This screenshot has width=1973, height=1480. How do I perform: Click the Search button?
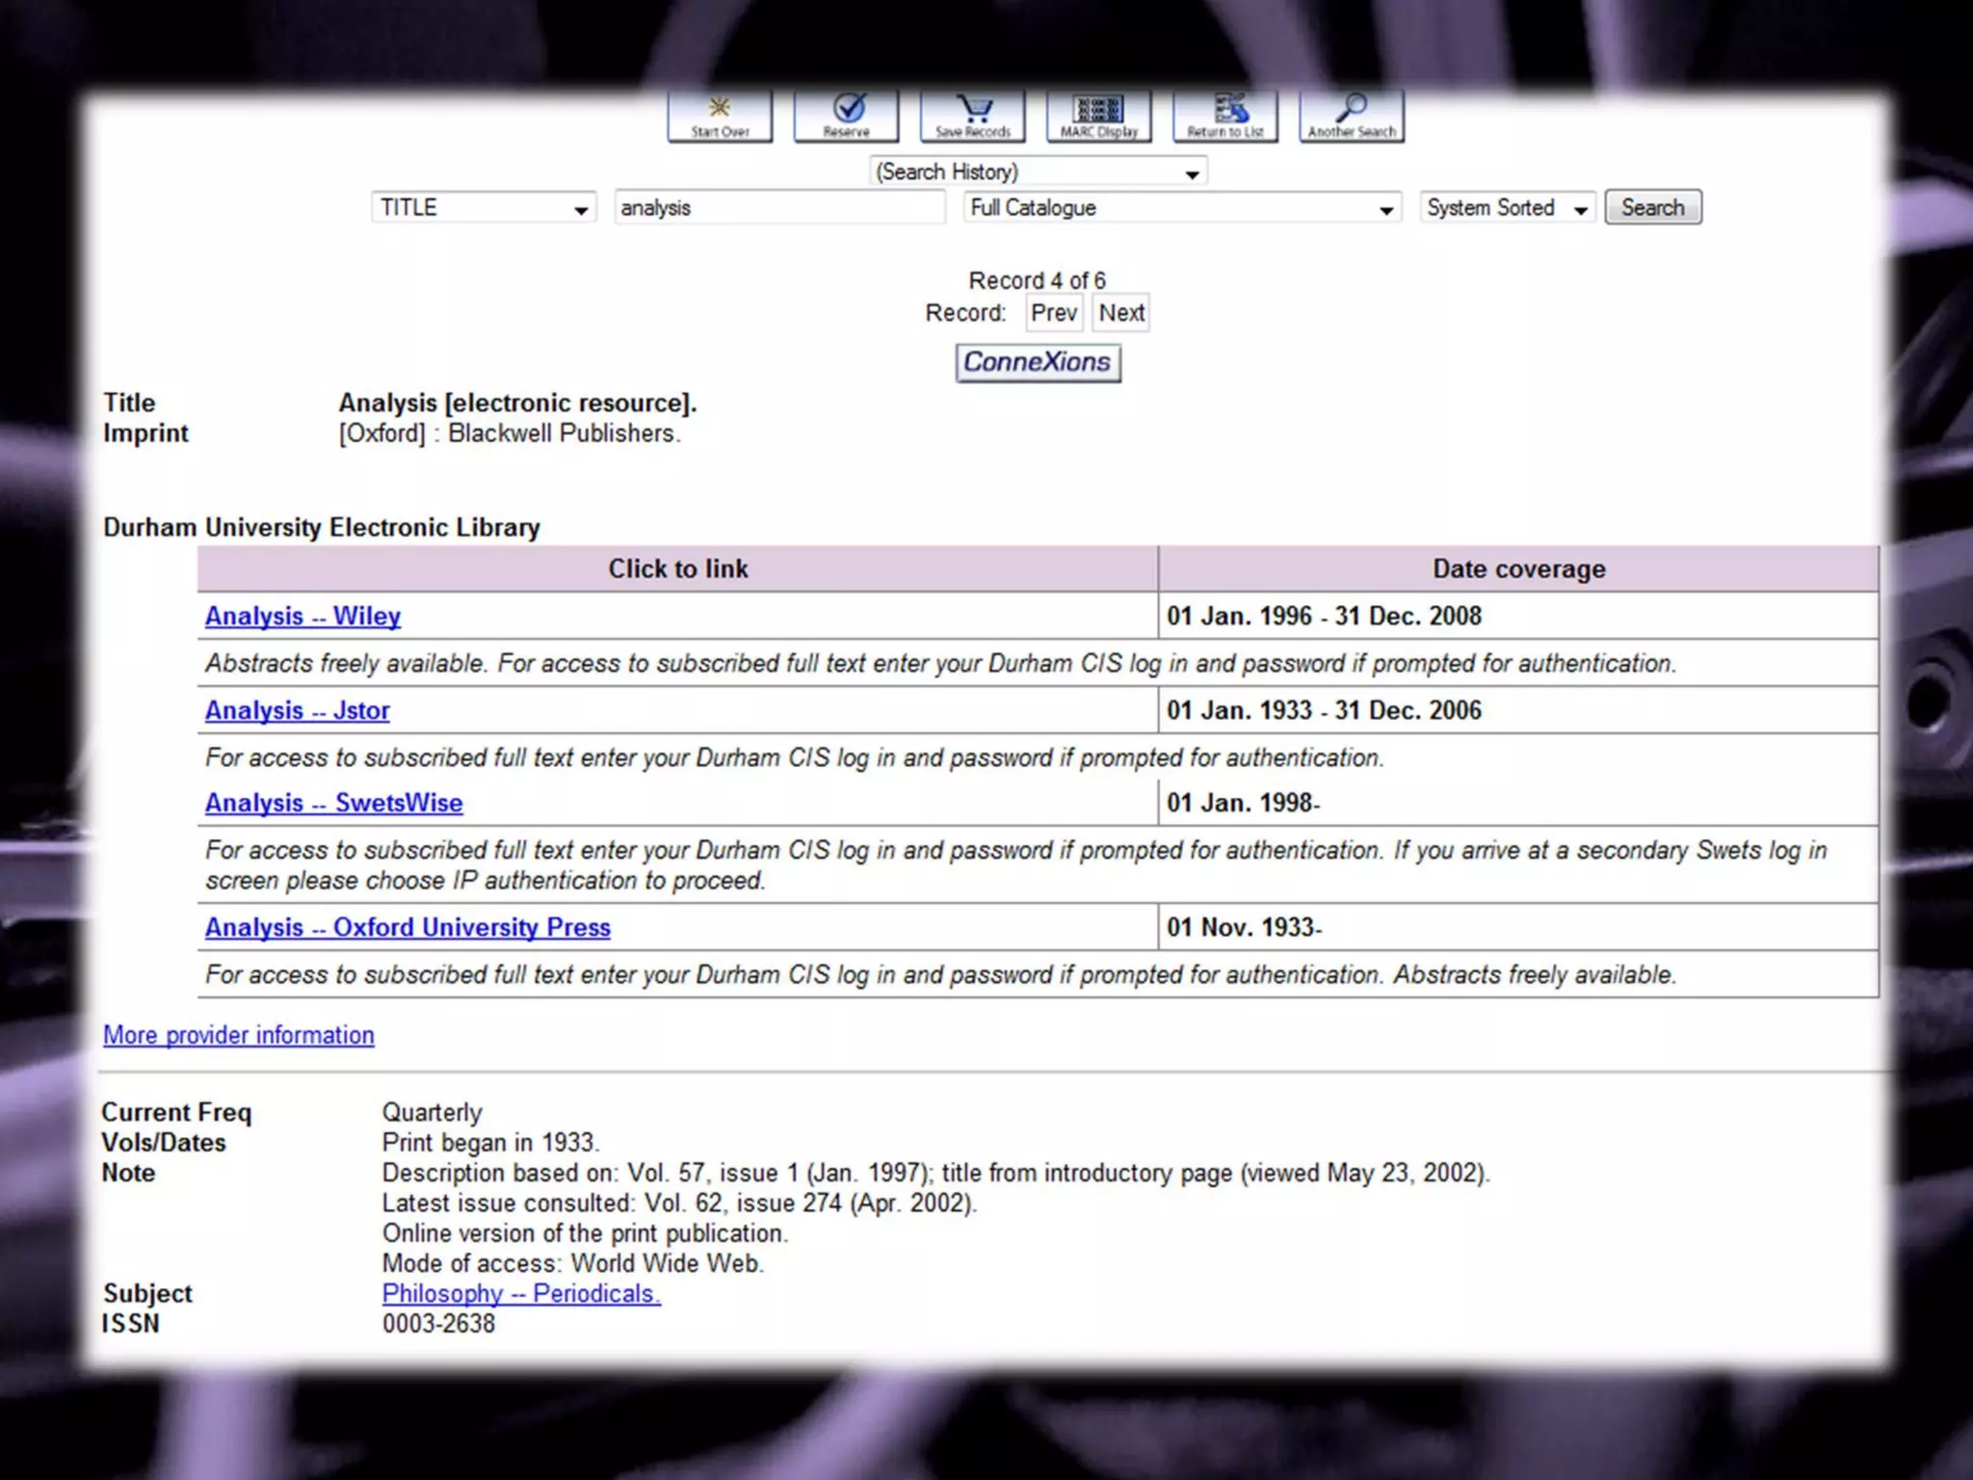click(x=1652, y=208)
